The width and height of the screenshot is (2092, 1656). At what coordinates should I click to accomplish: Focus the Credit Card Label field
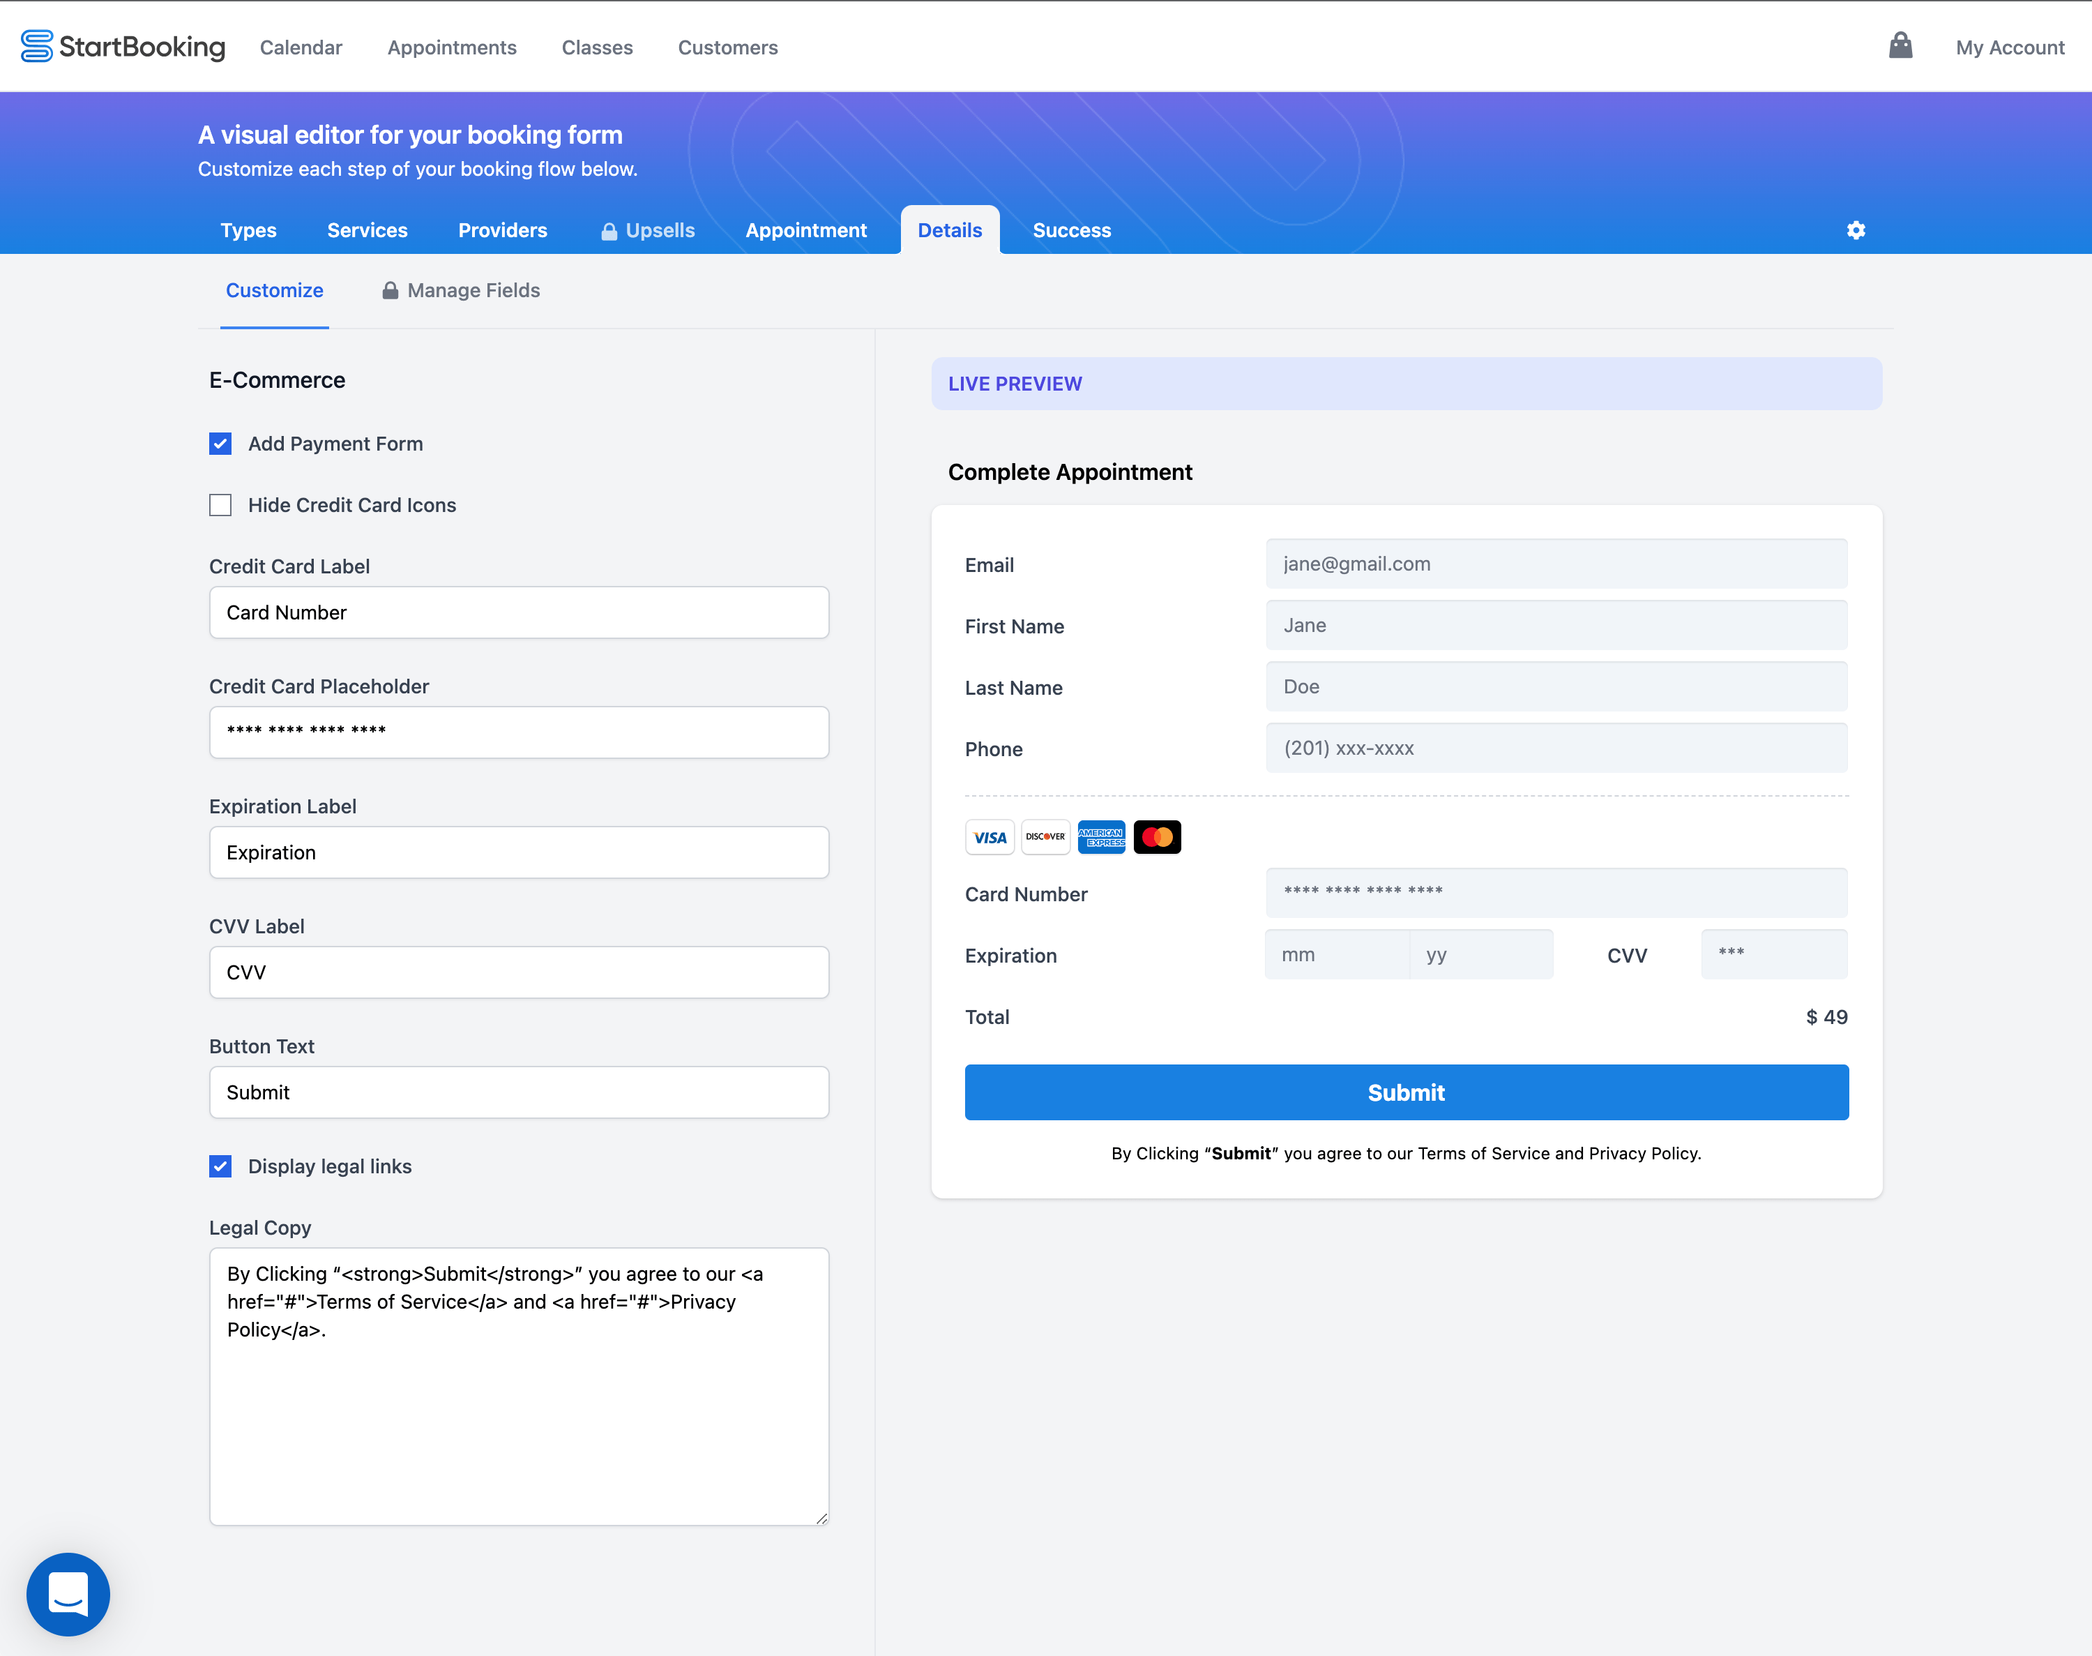tap(518, 612)
